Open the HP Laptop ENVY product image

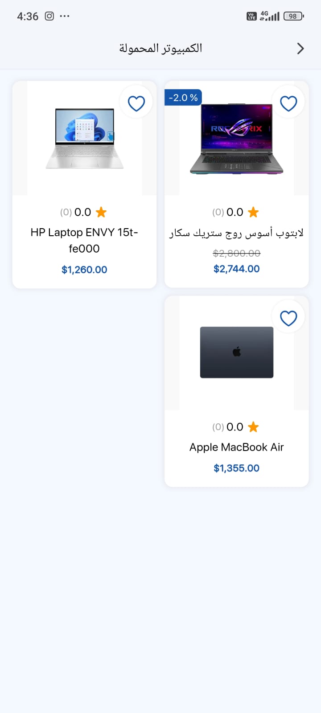pyautogui.click(x=85, y=138)
